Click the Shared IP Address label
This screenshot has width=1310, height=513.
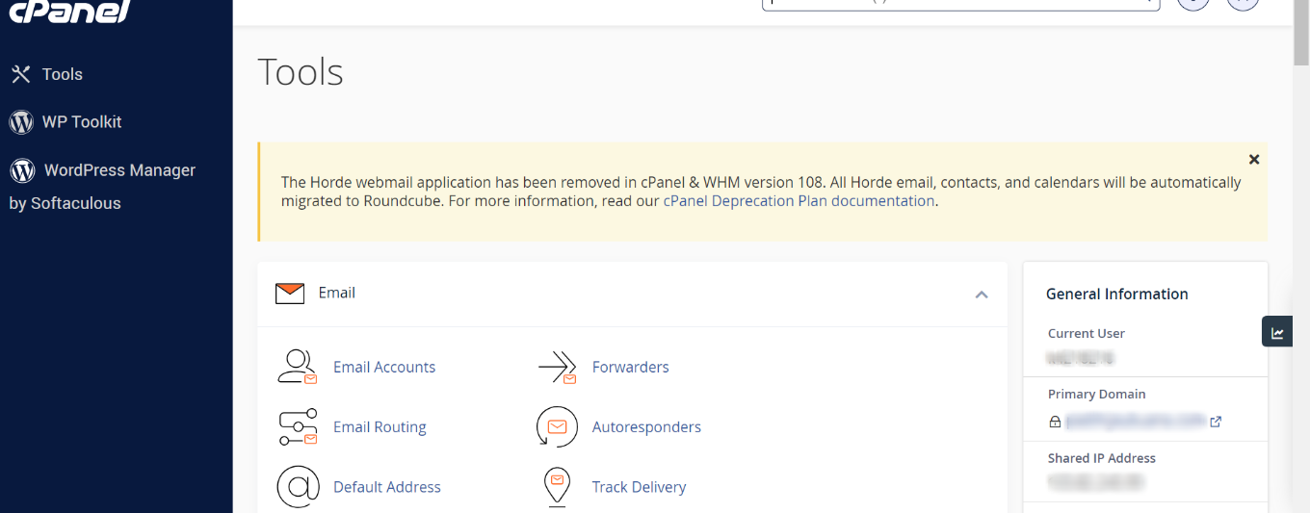tap(1102, 459)
